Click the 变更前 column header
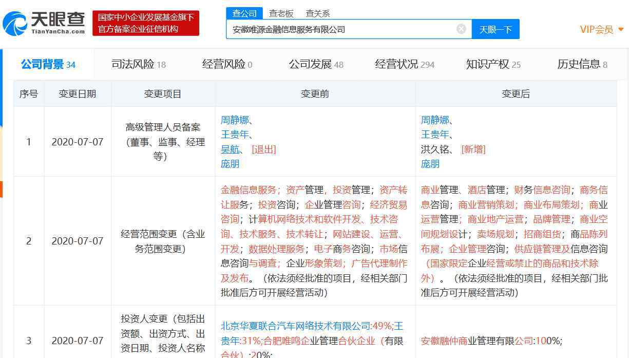The height and width of the screenshot is (358, 629). [x=315, y=94]
